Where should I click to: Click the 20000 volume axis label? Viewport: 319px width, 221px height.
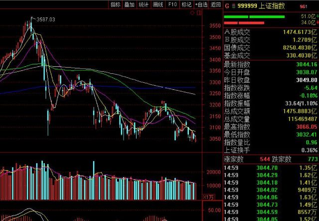click(214, 172)
